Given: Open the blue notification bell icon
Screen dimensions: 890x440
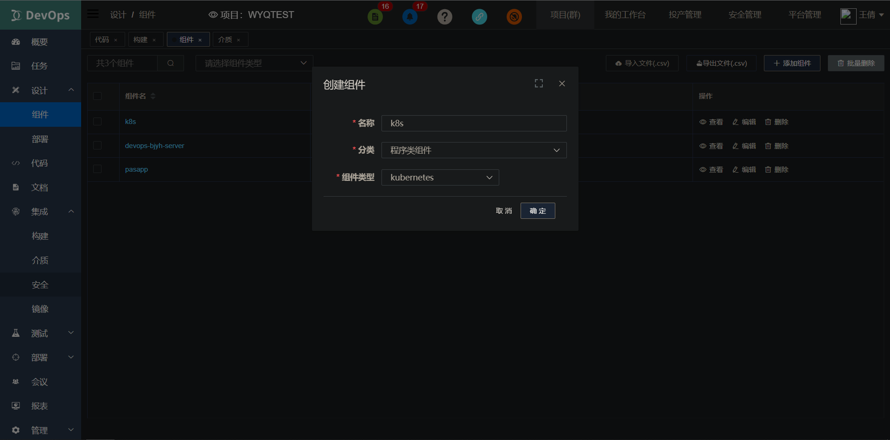Looking at the screenshot, I should coord(410,17).
